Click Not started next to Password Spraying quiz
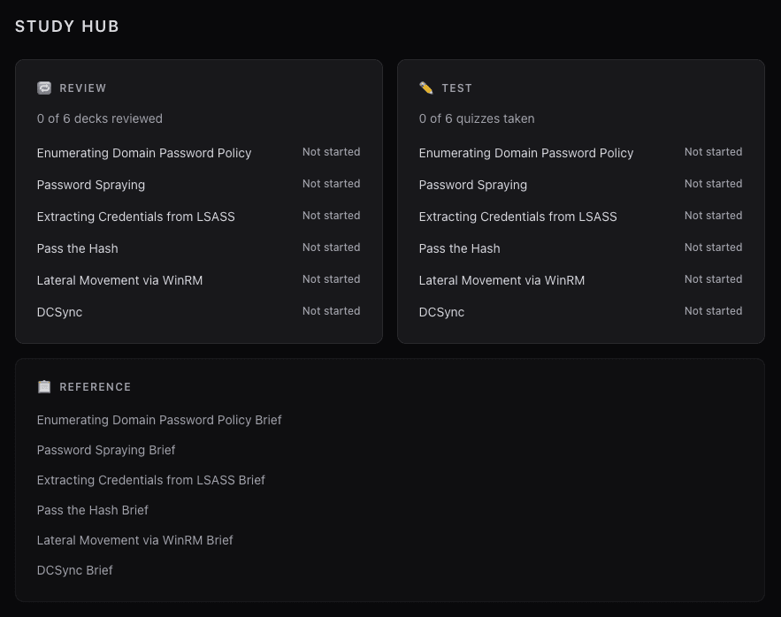 coord(713,184)
